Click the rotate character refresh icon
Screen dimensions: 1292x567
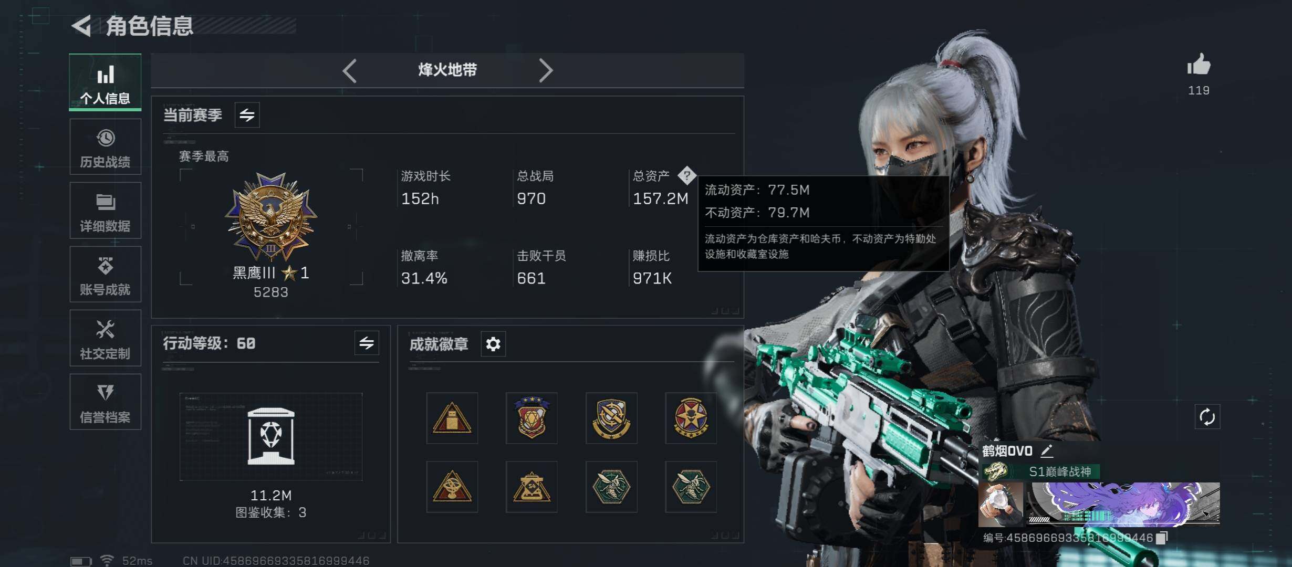point(1207,417)
